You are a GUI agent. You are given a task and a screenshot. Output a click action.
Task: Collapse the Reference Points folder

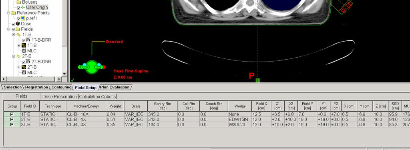click(9, 13)
